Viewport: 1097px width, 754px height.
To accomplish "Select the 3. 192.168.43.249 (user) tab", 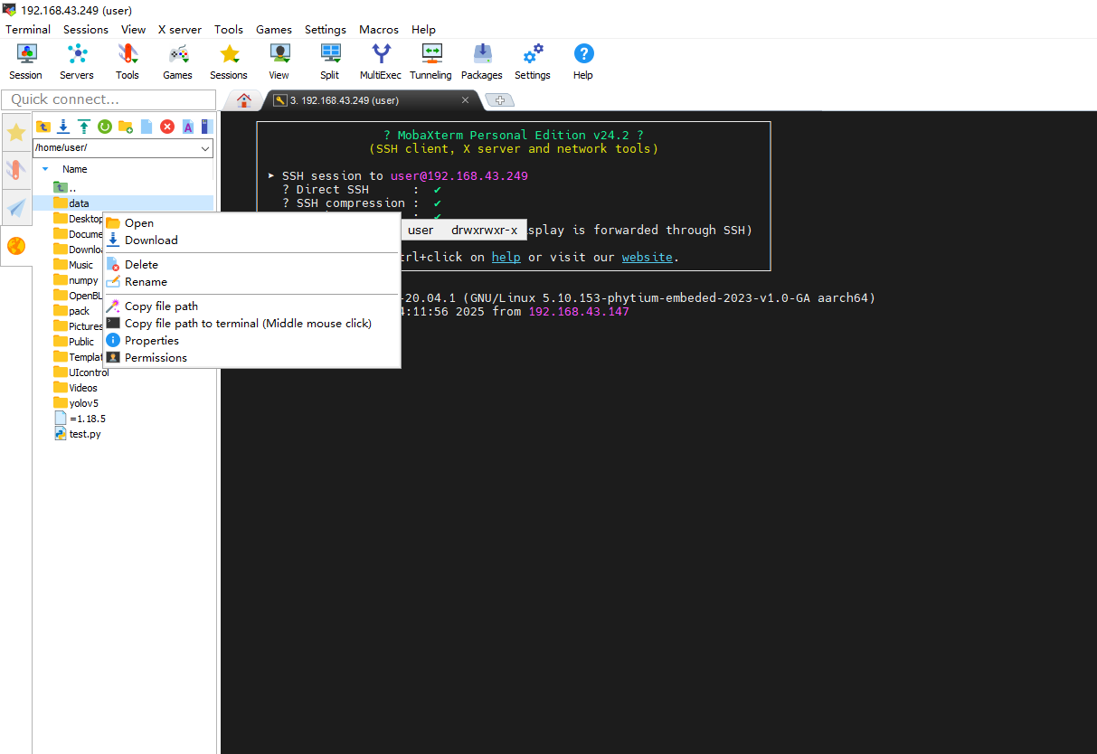I will [x=371, y=100].
